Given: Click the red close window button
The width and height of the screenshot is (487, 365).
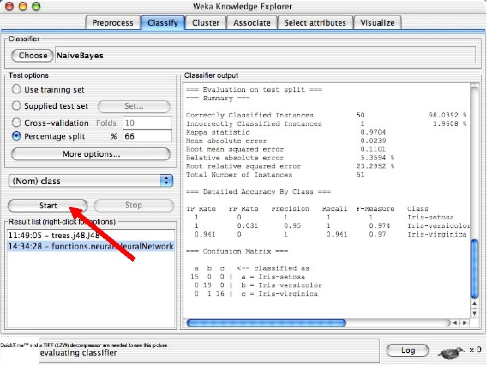Looking at the screenshot, I should [x=9, y=6].
